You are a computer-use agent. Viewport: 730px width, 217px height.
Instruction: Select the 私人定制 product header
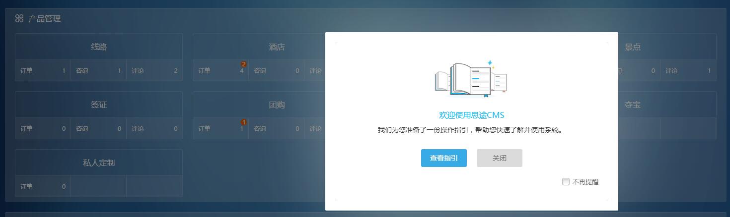coord(99,163)
